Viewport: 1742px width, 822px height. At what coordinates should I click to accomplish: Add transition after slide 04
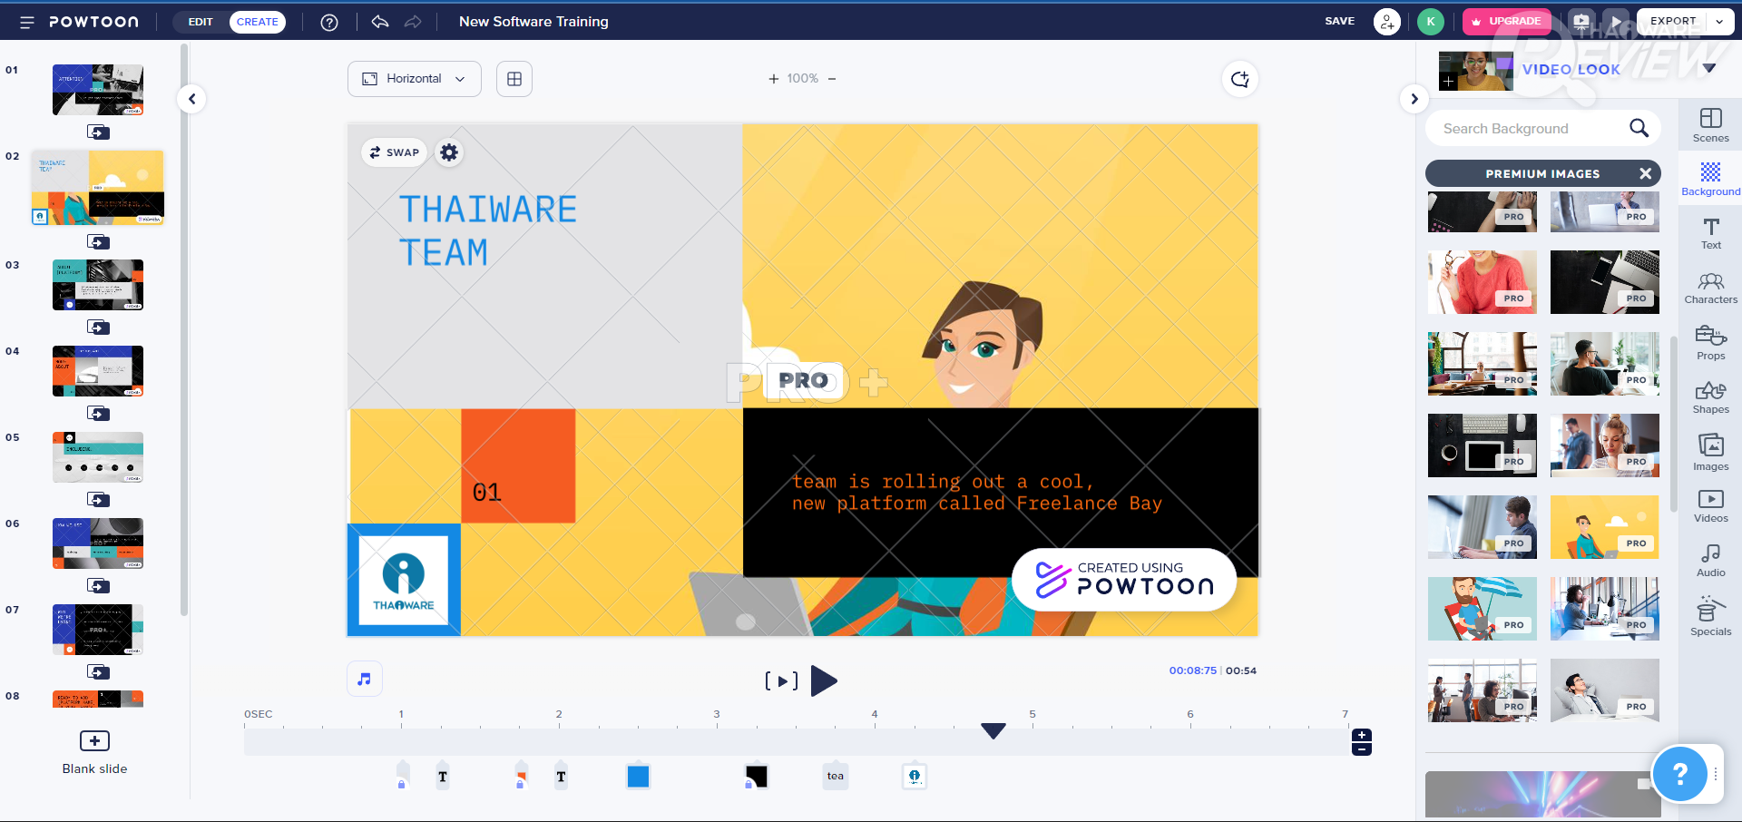pyautogui.click(x=98, y=414)
